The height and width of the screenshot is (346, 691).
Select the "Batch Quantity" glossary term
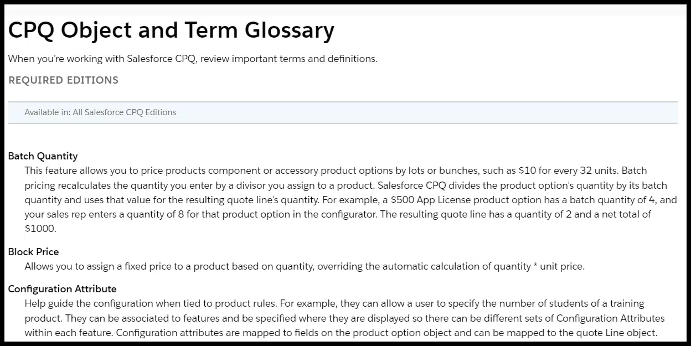(43, 156)
